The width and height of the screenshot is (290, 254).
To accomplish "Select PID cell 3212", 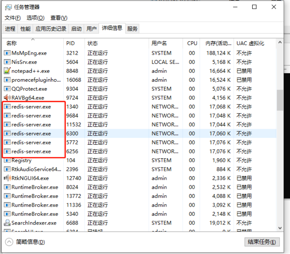I will [72, 53].
